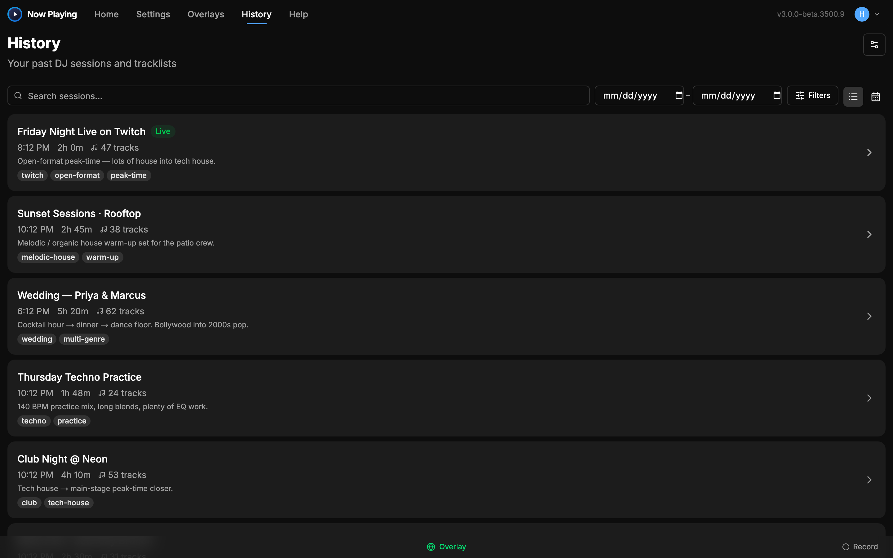Click music note icon beside 24 tracks

(102, 393)
